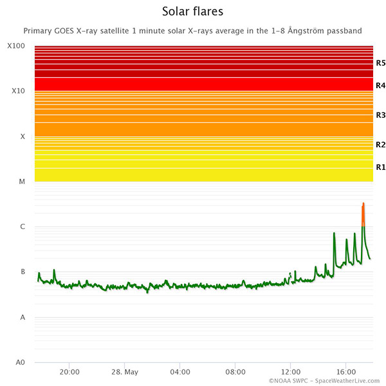Click the 16:00 time axis label
This screenshot has height=386, width=386.
point(346,372)
